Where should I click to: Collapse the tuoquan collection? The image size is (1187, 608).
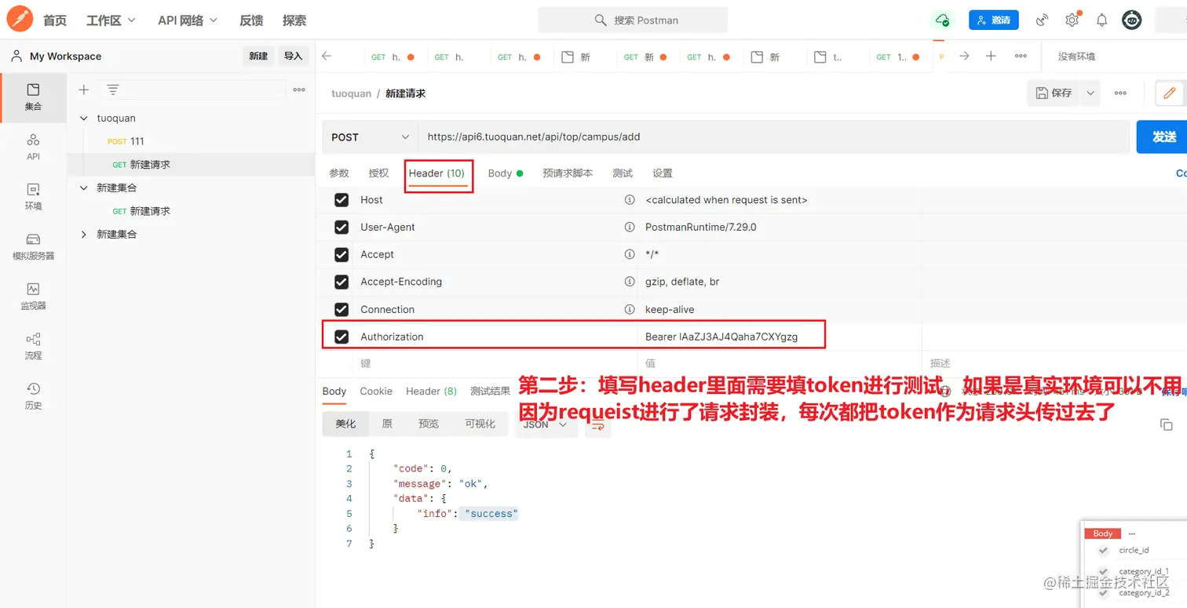coord(84,118)
